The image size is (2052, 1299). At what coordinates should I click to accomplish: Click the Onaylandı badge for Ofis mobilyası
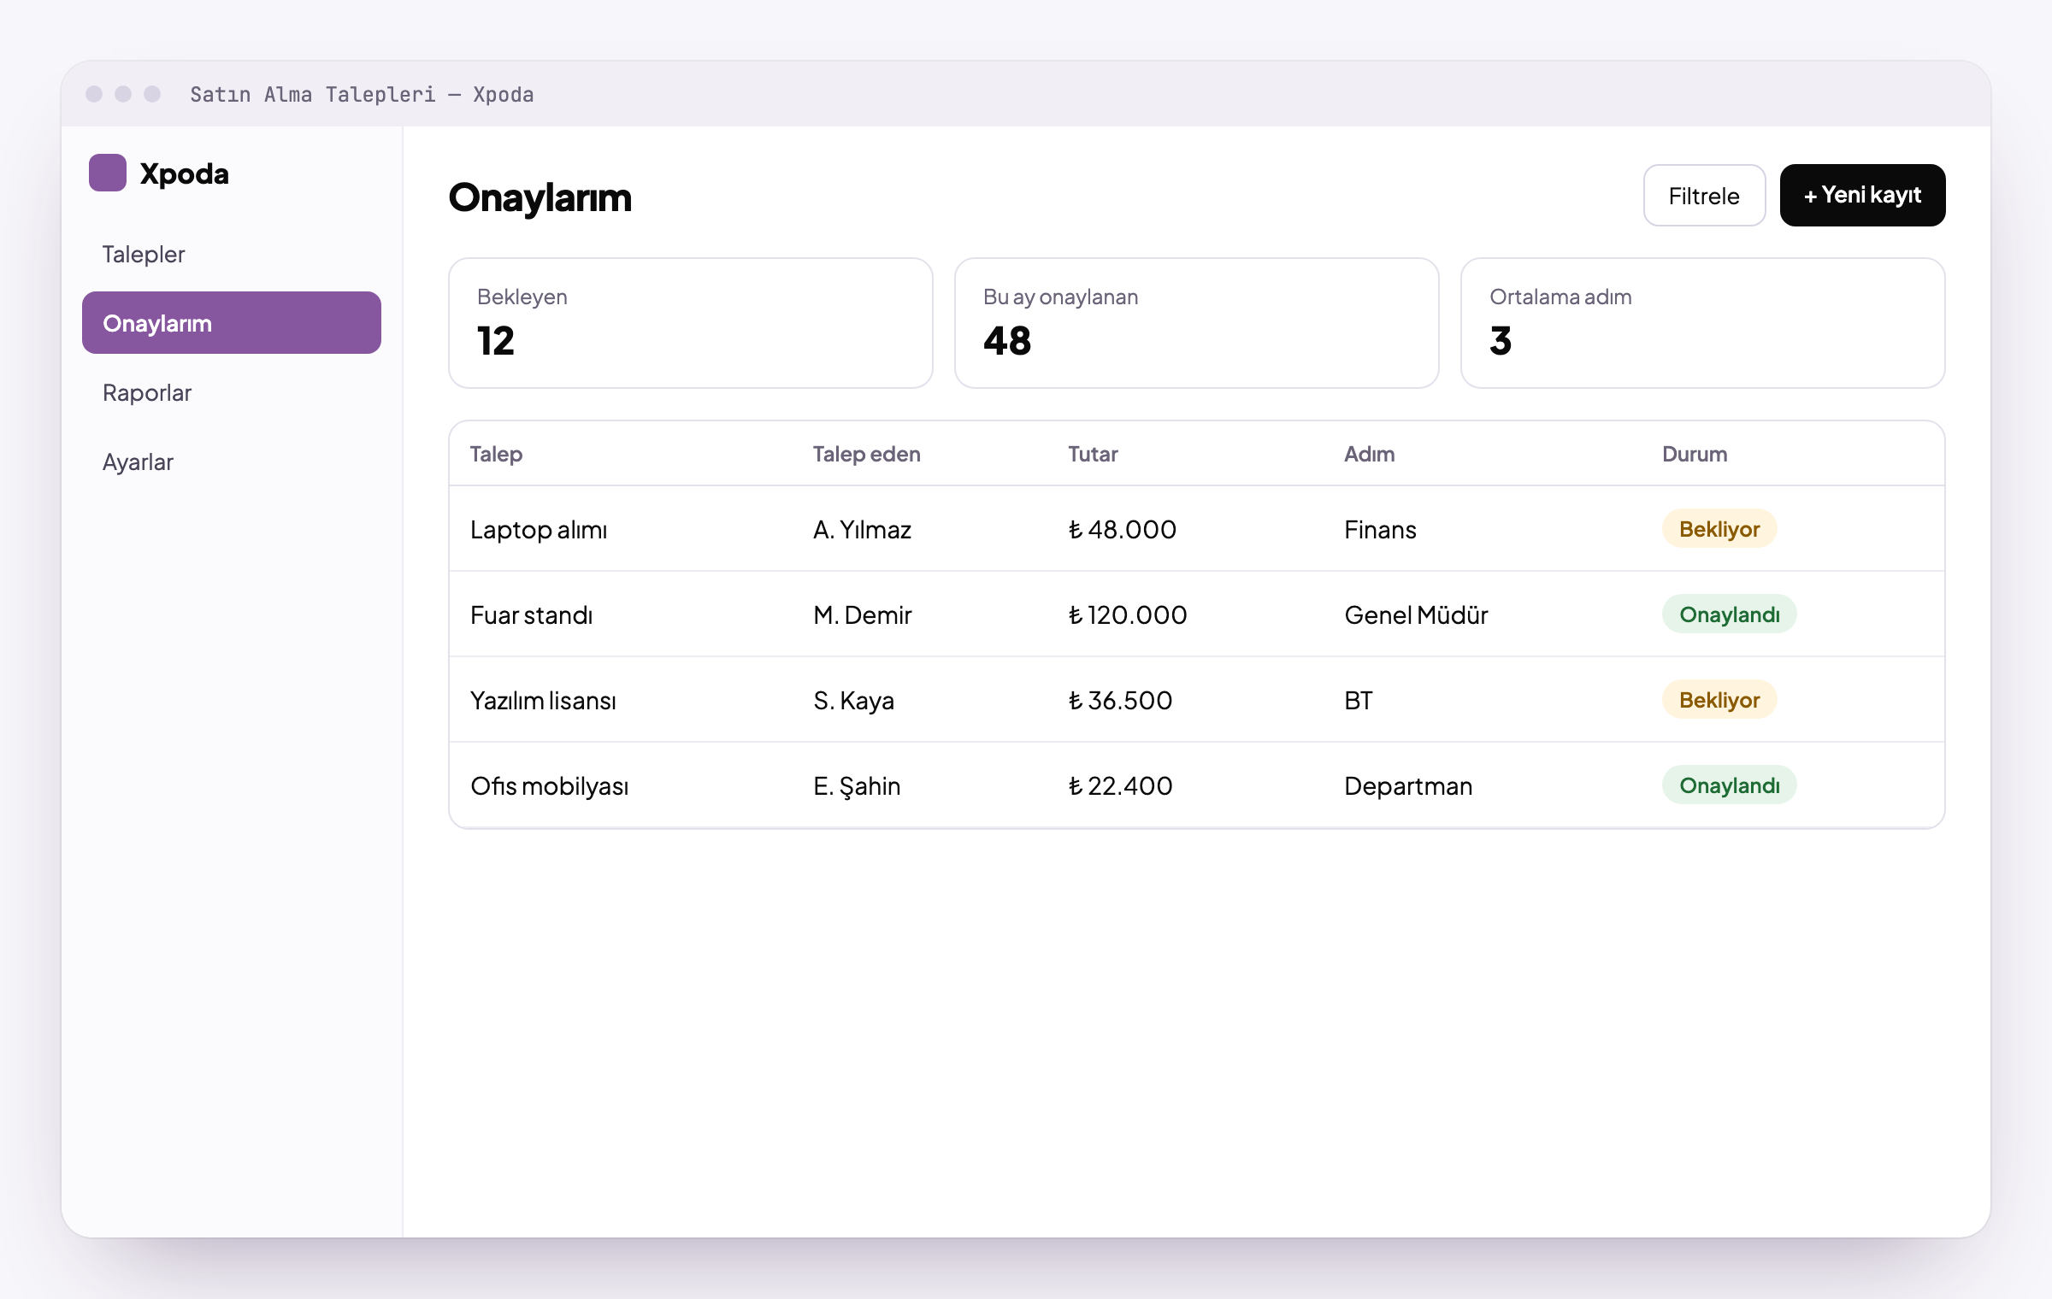coord(1729,785)
